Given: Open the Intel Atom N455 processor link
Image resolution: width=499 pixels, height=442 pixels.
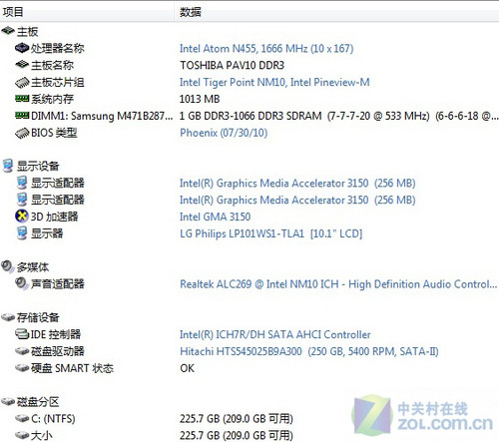Looking at the screenshot, I should [x=266, y=49].
